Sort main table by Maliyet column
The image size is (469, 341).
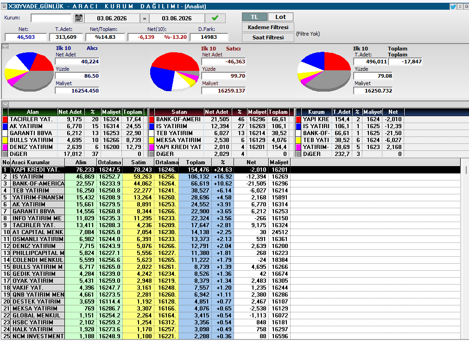[x=279, y=162]
